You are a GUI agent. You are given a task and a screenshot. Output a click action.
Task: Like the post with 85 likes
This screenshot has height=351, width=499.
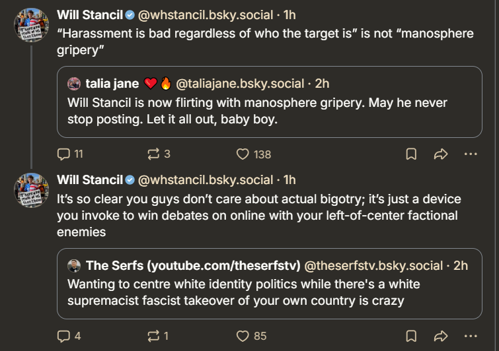tap(251, 336)
